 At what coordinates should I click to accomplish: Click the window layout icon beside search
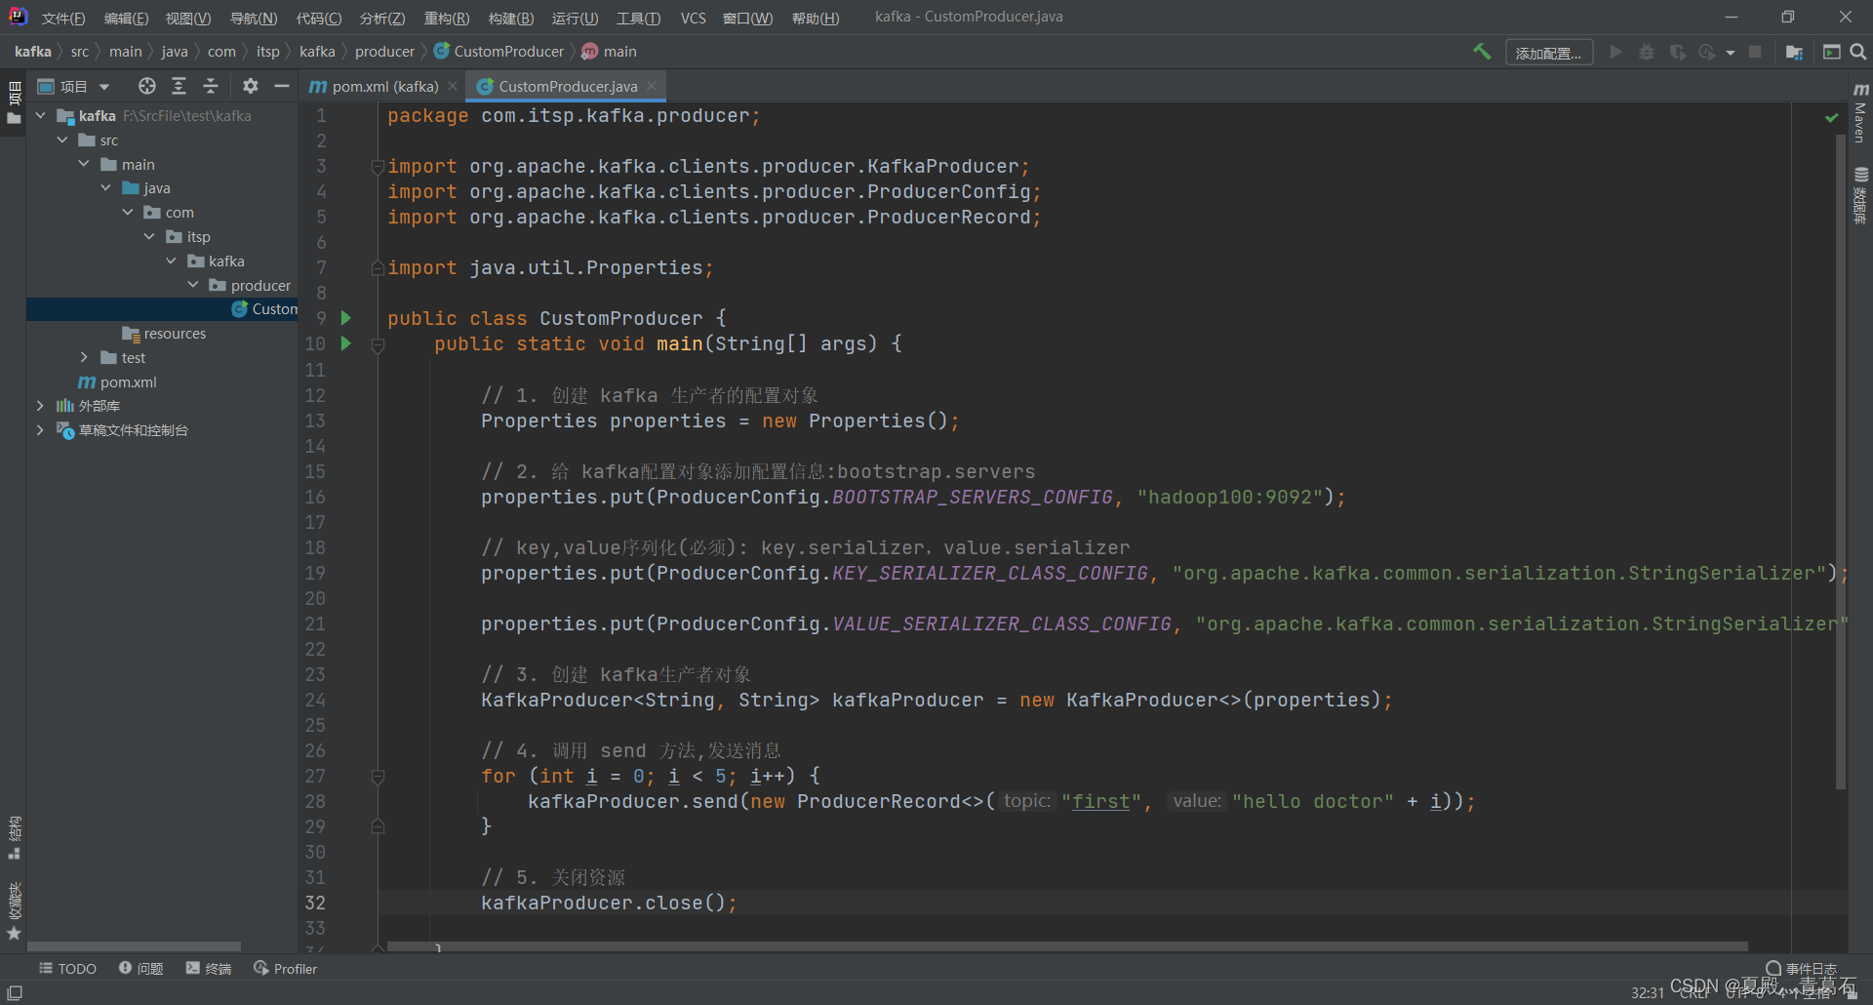tap(1831, 52)
